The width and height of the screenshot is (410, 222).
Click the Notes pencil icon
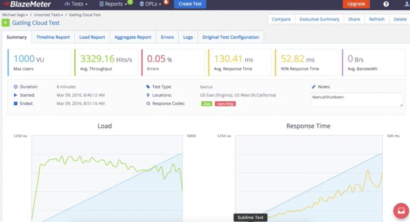[x=314, y=86]
